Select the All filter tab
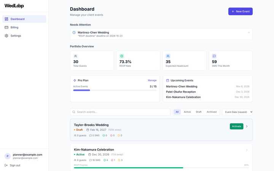The width and height of the screenshot is (274, 171). click(177, 112)
